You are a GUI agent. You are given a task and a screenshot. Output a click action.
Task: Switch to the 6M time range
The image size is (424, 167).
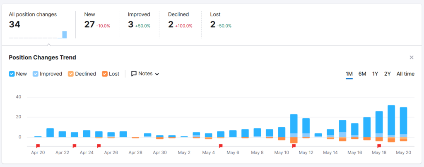point(362,74)
